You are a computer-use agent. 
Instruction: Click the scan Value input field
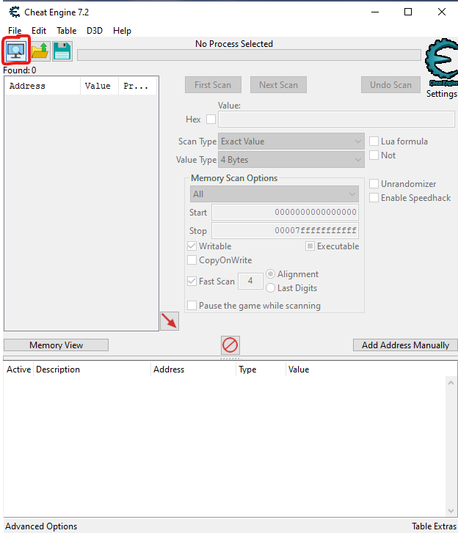tap(336, 120)
